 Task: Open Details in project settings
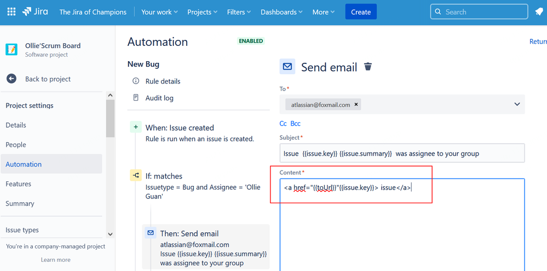51,125
